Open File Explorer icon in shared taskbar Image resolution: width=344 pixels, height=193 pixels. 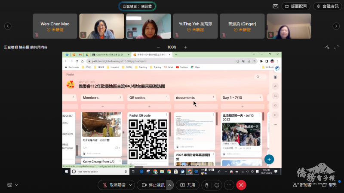pos(162,172)
